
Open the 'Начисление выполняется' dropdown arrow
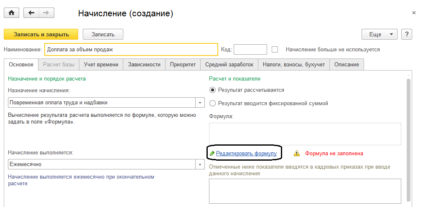(x=200, y=164)
